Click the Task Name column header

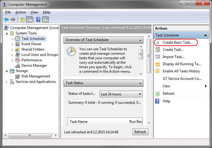(97, 122)
